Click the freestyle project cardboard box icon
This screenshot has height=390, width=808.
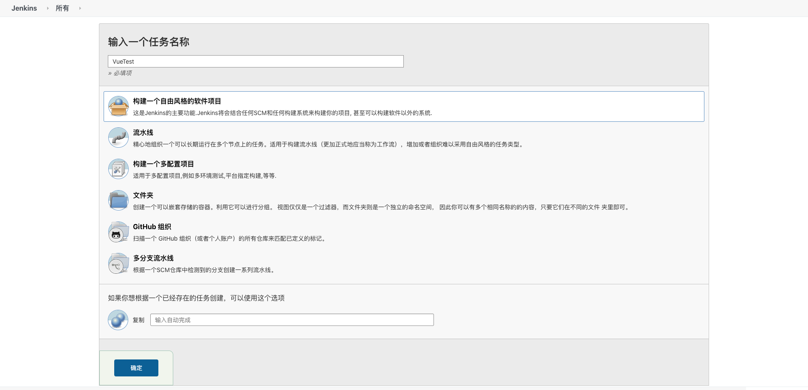118,106
